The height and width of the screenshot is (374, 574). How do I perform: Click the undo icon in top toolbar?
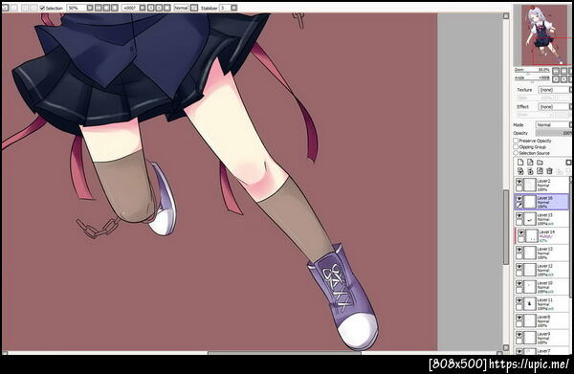point(5,8)
